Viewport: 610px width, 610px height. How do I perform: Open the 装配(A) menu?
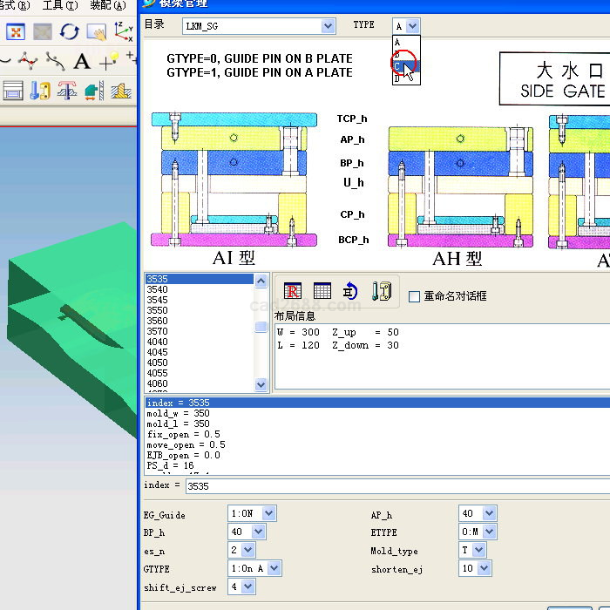coord(107,5)
